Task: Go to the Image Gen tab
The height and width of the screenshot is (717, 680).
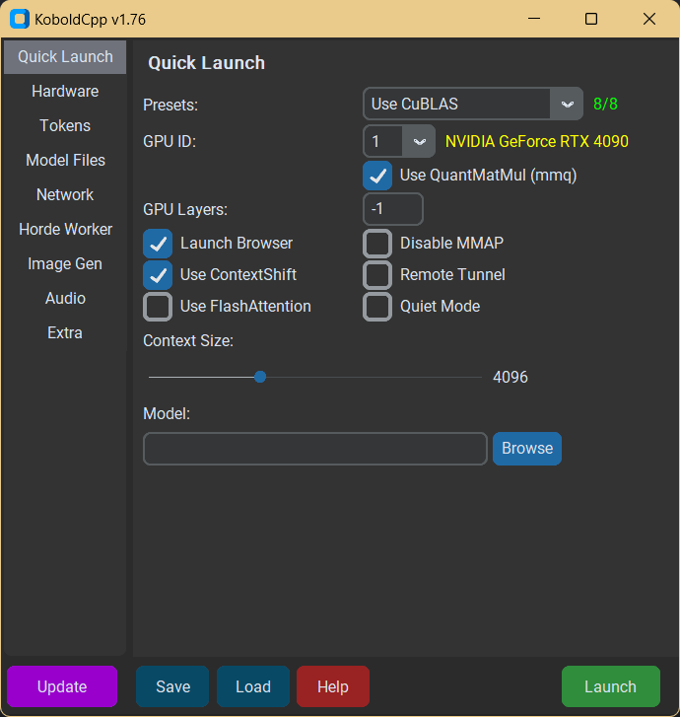Action: click(x=65, y=264)
